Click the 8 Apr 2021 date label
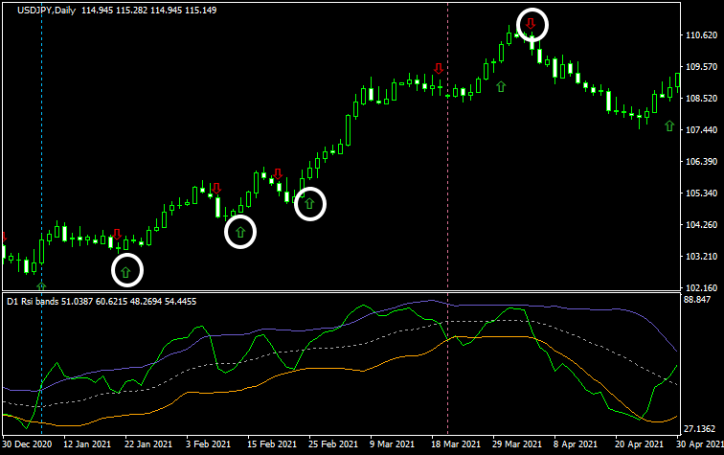The width and height of the screenshot is (724, 455). 576,444
